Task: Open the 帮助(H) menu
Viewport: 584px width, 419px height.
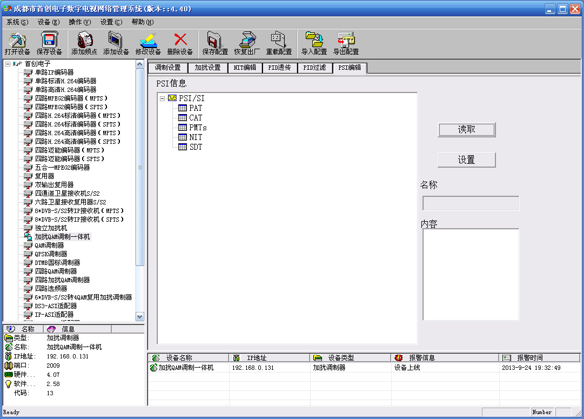Action: point(142,22)
